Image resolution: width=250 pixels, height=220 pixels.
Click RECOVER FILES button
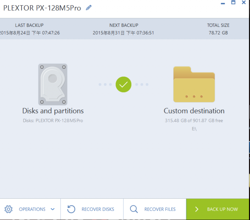click(x=155, y=209)
